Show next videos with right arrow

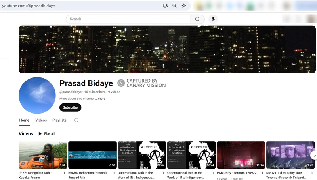pos(314,155)
